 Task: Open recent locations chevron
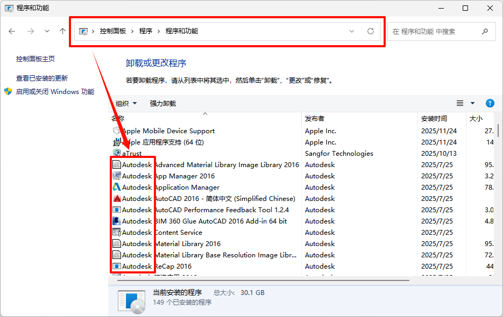47,31
